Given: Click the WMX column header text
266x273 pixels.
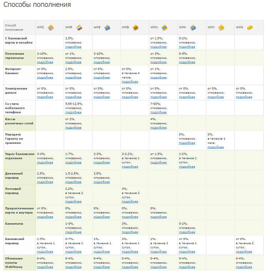Looking at the screenshot, I should pos(211,27).
